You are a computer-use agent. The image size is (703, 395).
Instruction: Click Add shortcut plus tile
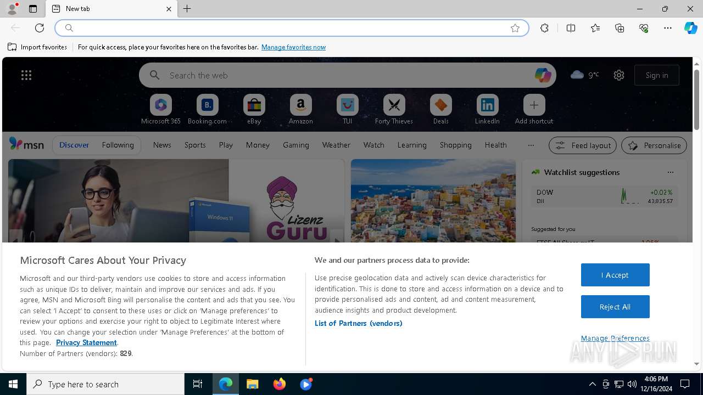(x=534, y=109)
